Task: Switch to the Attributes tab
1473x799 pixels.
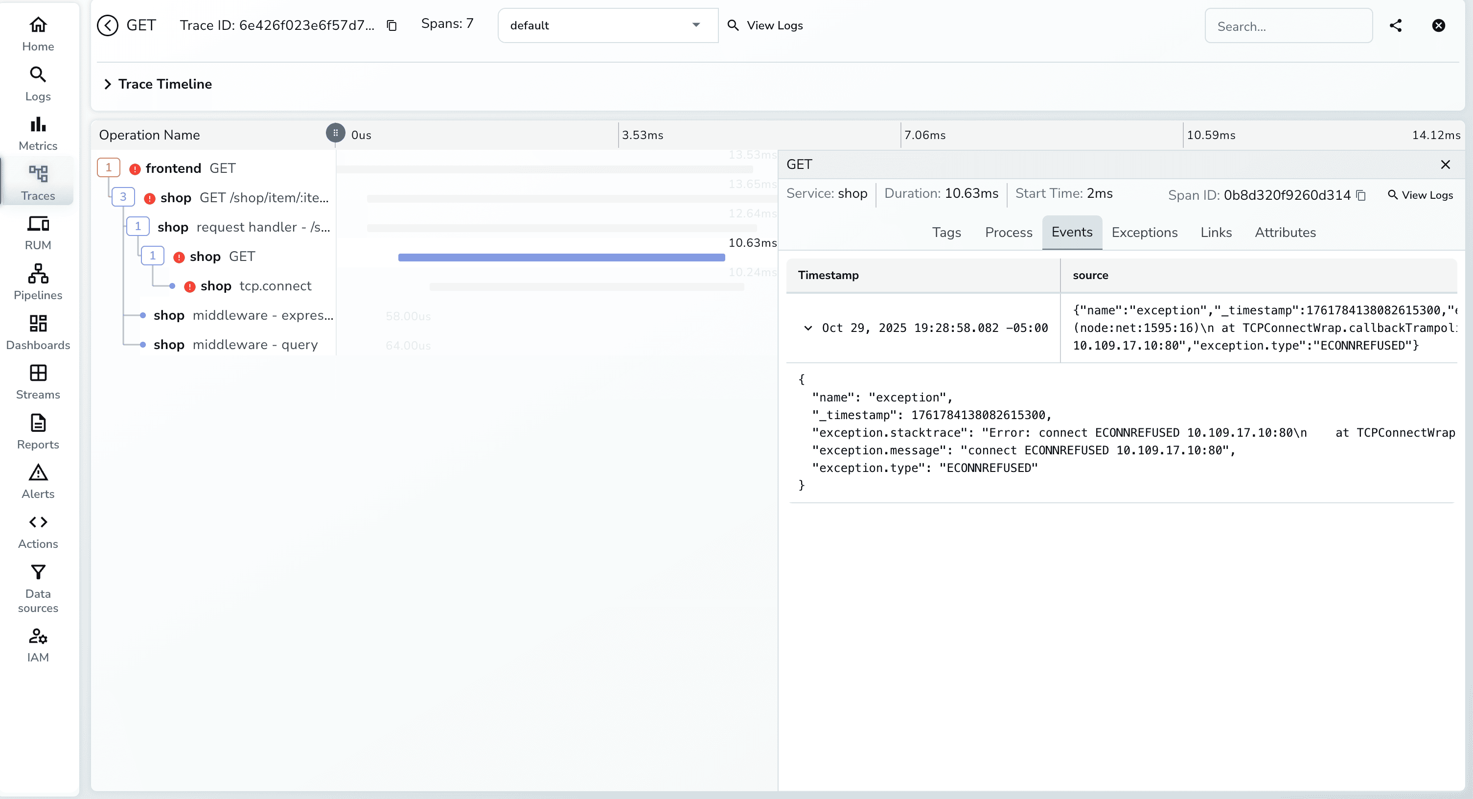Action: click(1285, 232)
